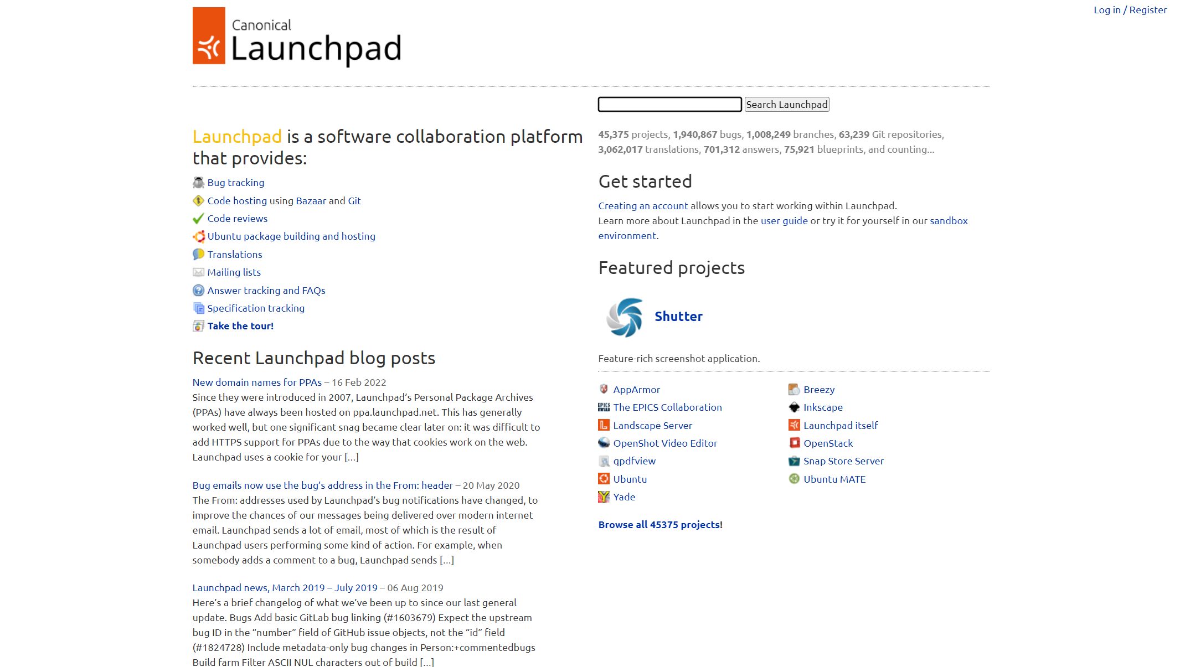Follow the Bazaar link

[x=311, y=200]
